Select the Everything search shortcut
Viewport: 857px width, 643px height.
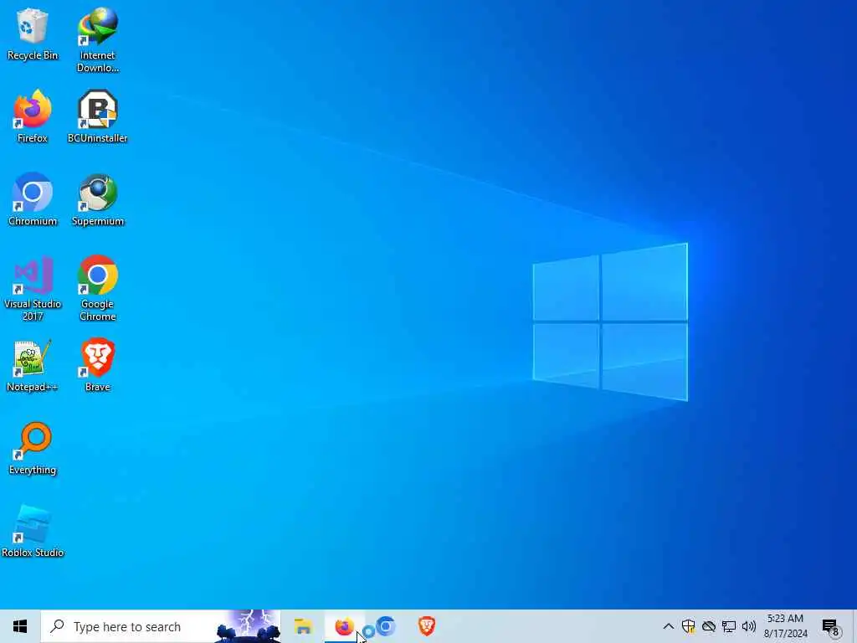(33, 449)
